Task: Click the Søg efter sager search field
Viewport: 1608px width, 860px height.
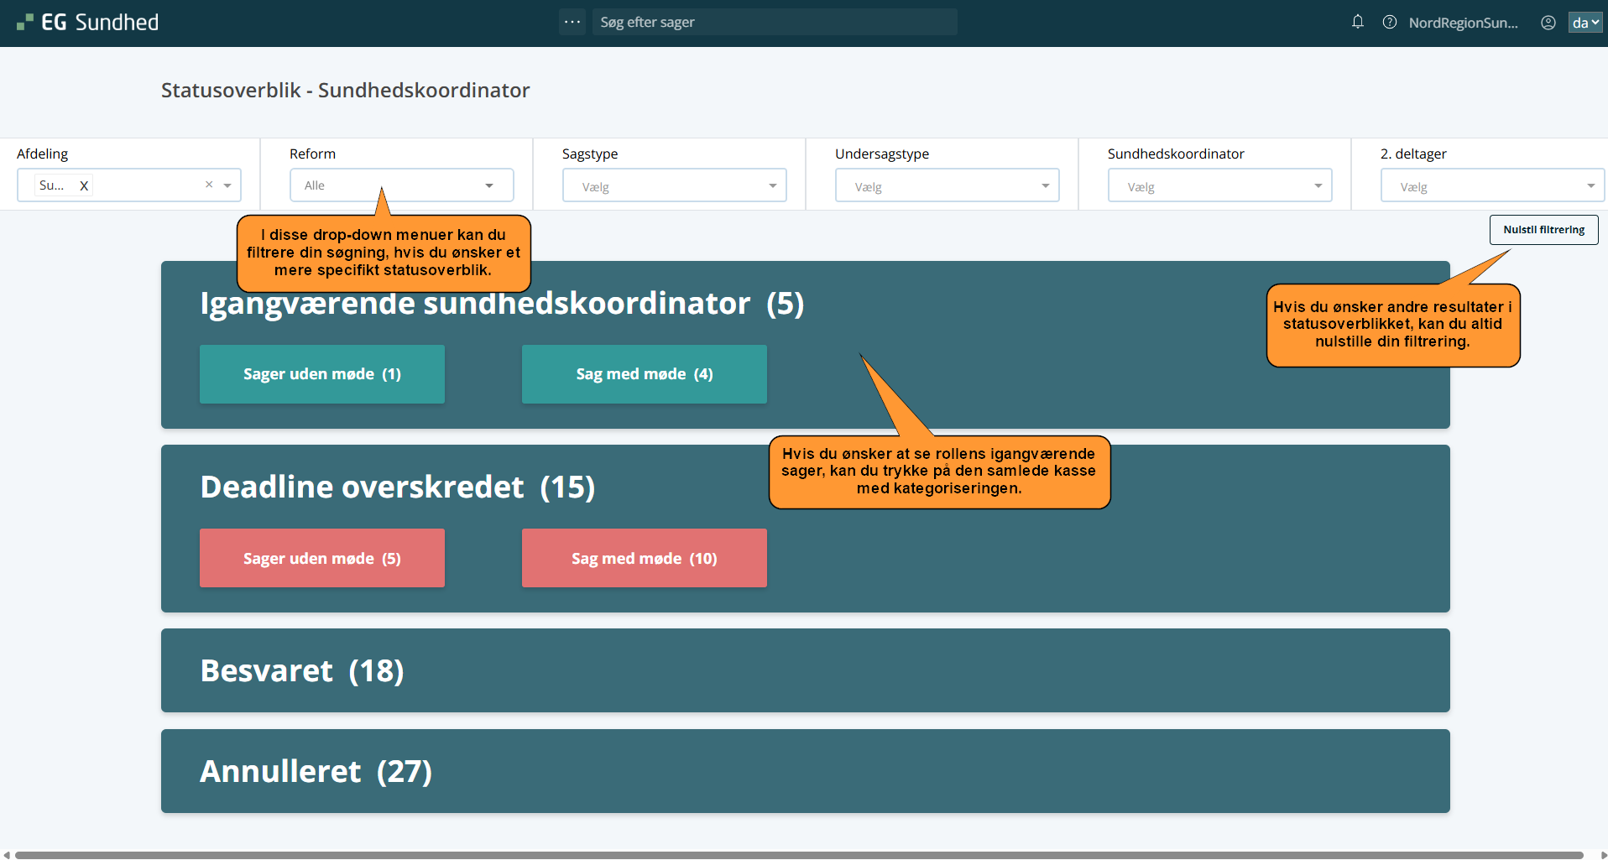Action: pos(774,23)
